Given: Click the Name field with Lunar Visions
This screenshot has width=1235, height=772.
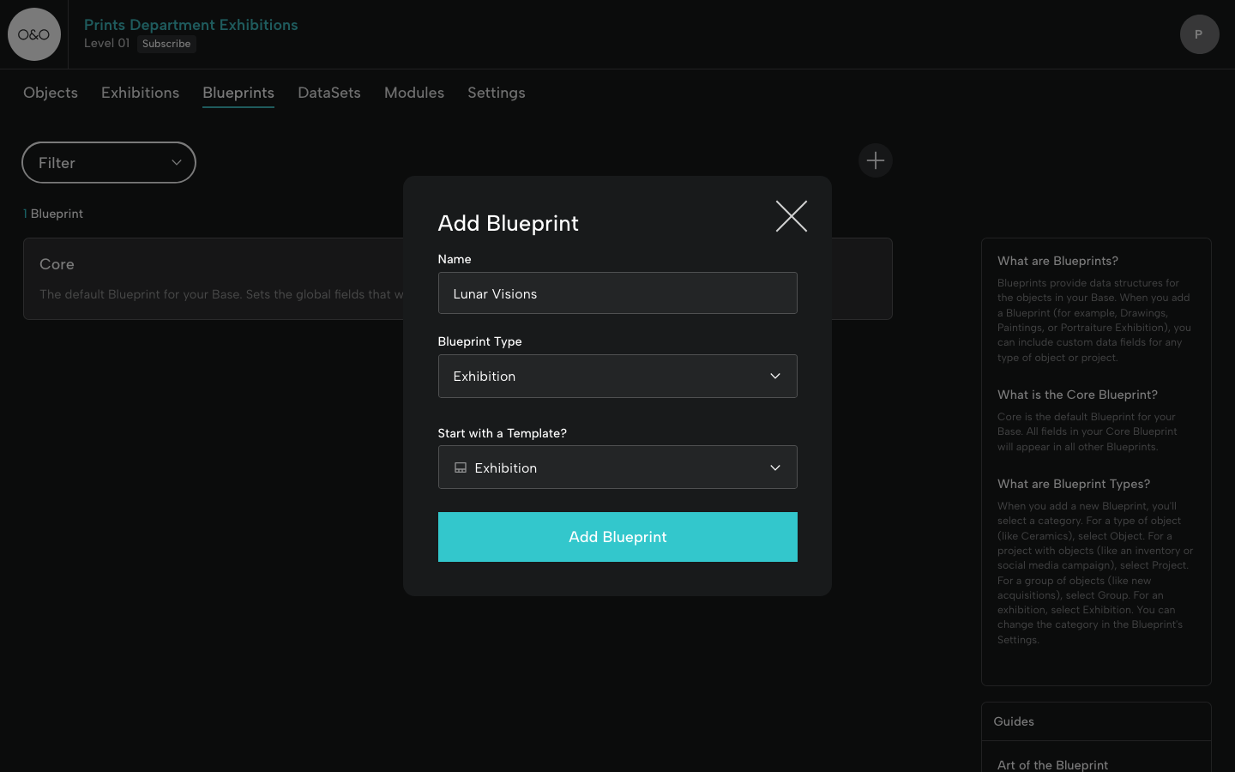Looking at the screenshot, I should coord(617,293).
